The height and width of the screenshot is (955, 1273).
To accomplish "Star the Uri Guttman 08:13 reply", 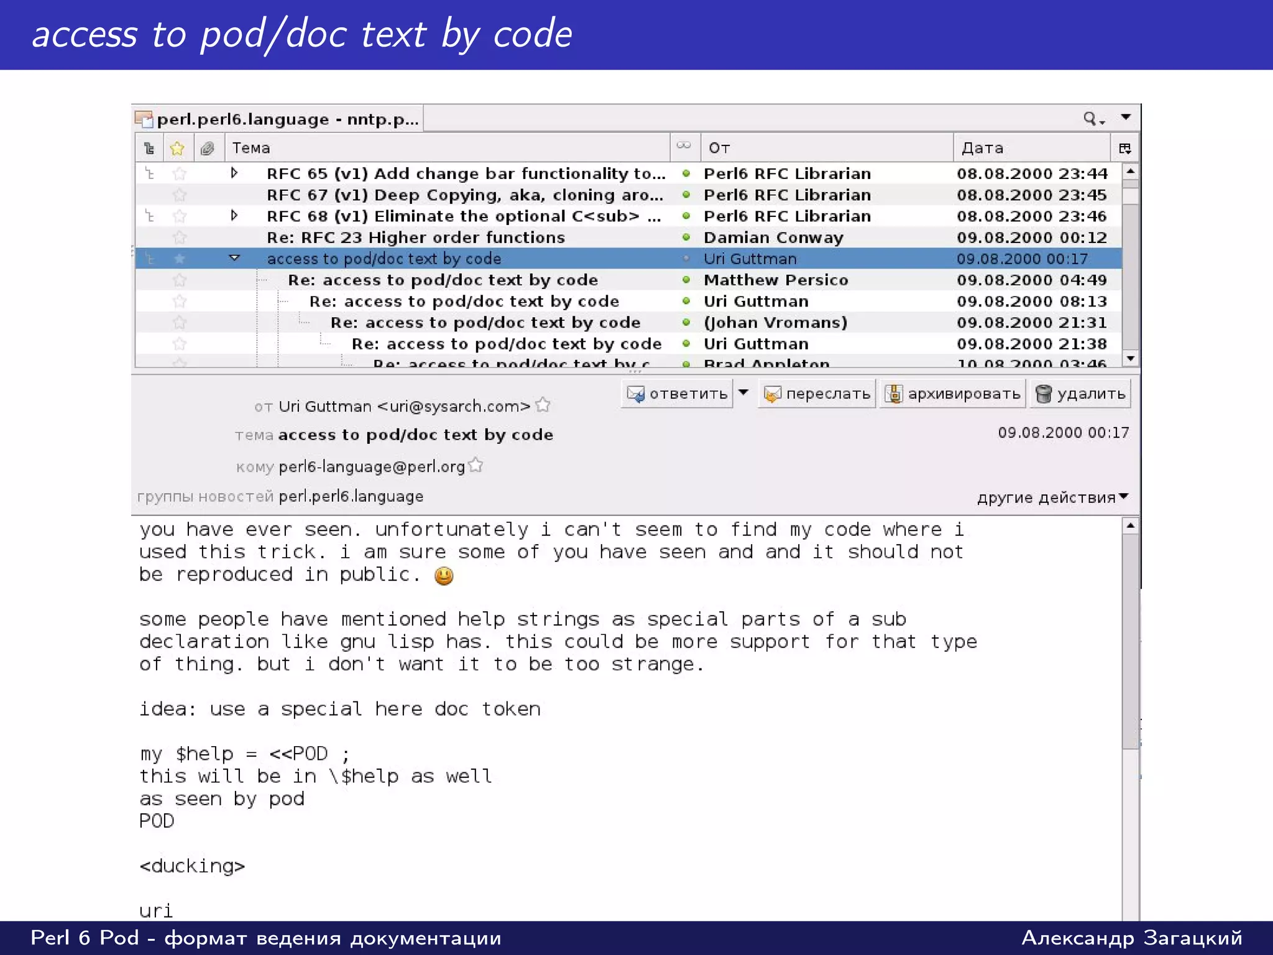I will point(180,301).
